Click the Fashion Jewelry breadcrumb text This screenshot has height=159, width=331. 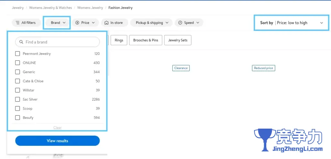coord(121,8)
